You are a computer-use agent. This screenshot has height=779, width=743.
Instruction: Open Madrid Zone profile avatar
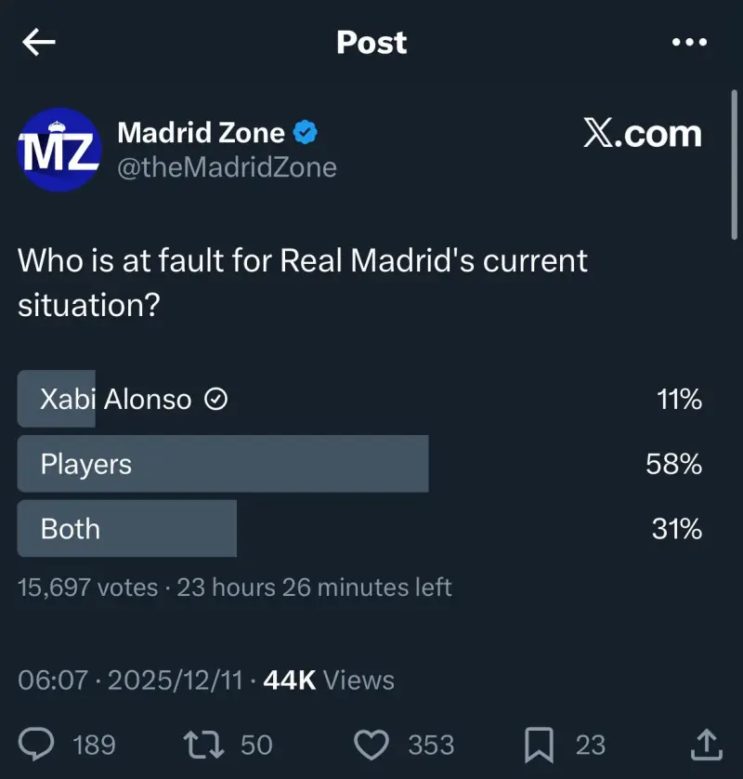[x=59, y=149]
